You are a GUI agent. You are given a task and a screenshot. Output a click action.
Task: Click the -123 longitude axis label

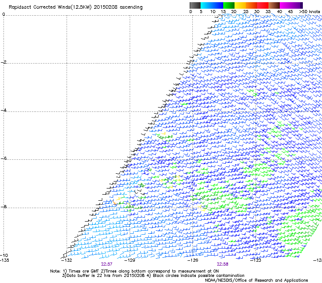click(x=255, y=260)
